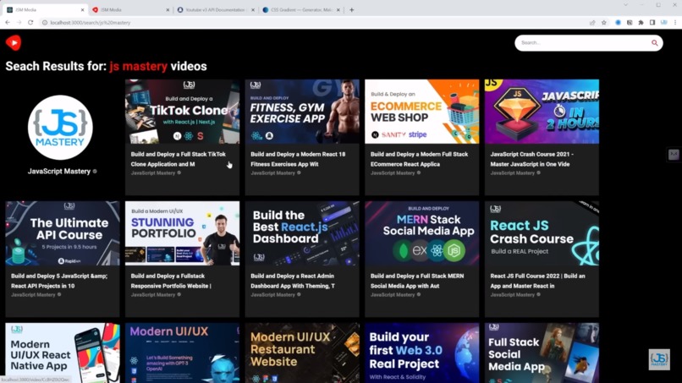Open the browser three-dot menu
Viewport: 682px width, 383px height.
click(675, 23)
